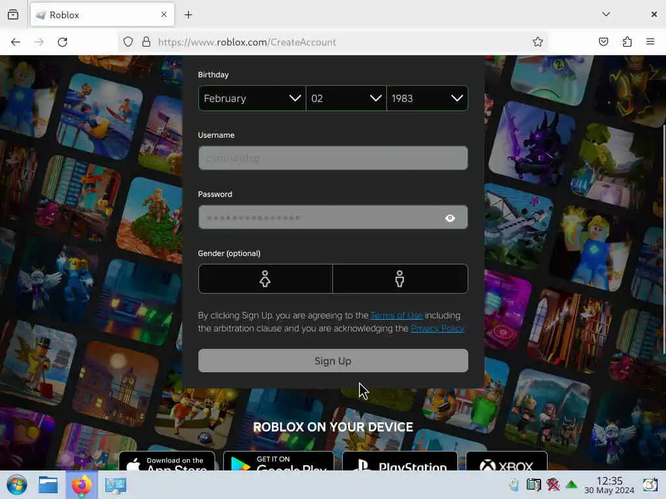Bookmark this page with the star
Screen dimensions: 666x499
538,42
